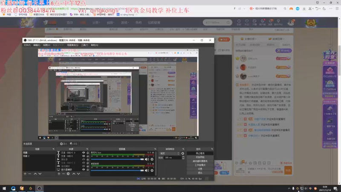Click 退出 button in OBS controls
This screenshot has height=192, width=341.
tap(200, 173)
